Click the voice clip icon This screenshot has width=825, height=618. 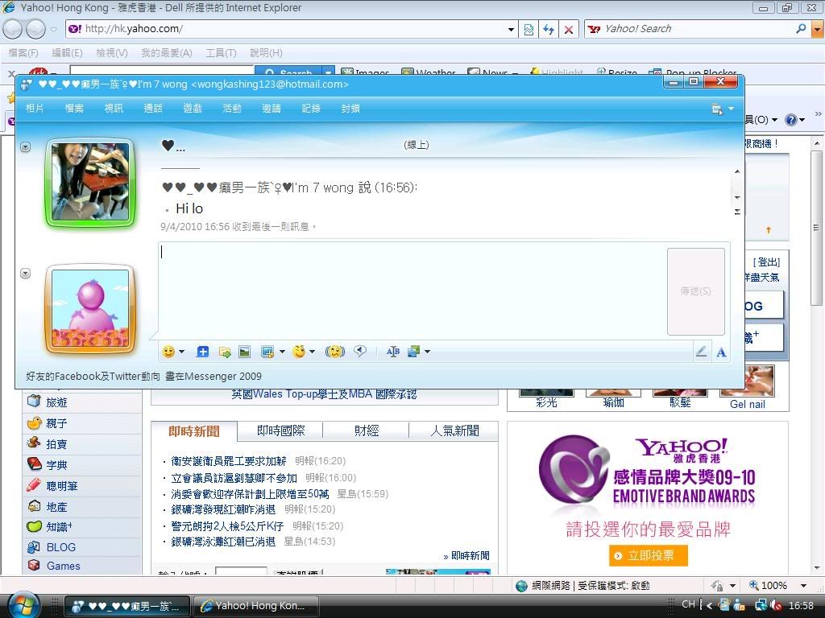click(360, 352)
